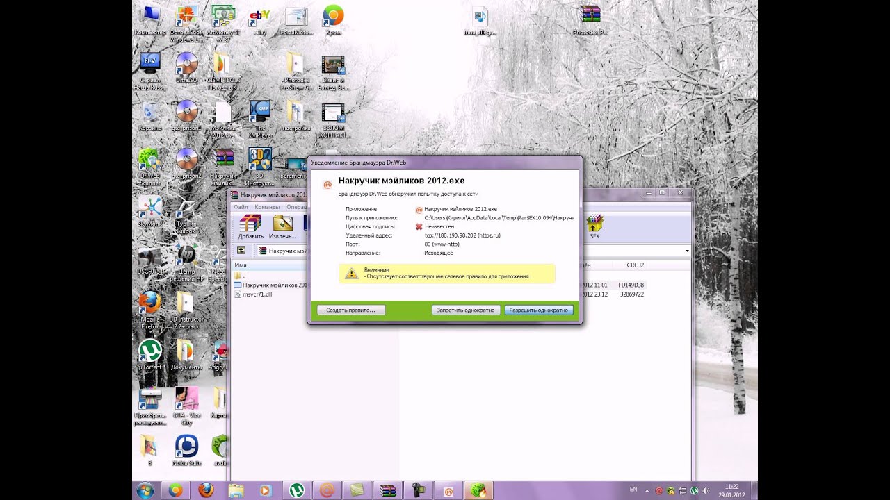Click the Chrome icon in the taskbar
Screen dimensions: 890x500
coord(175,490)
